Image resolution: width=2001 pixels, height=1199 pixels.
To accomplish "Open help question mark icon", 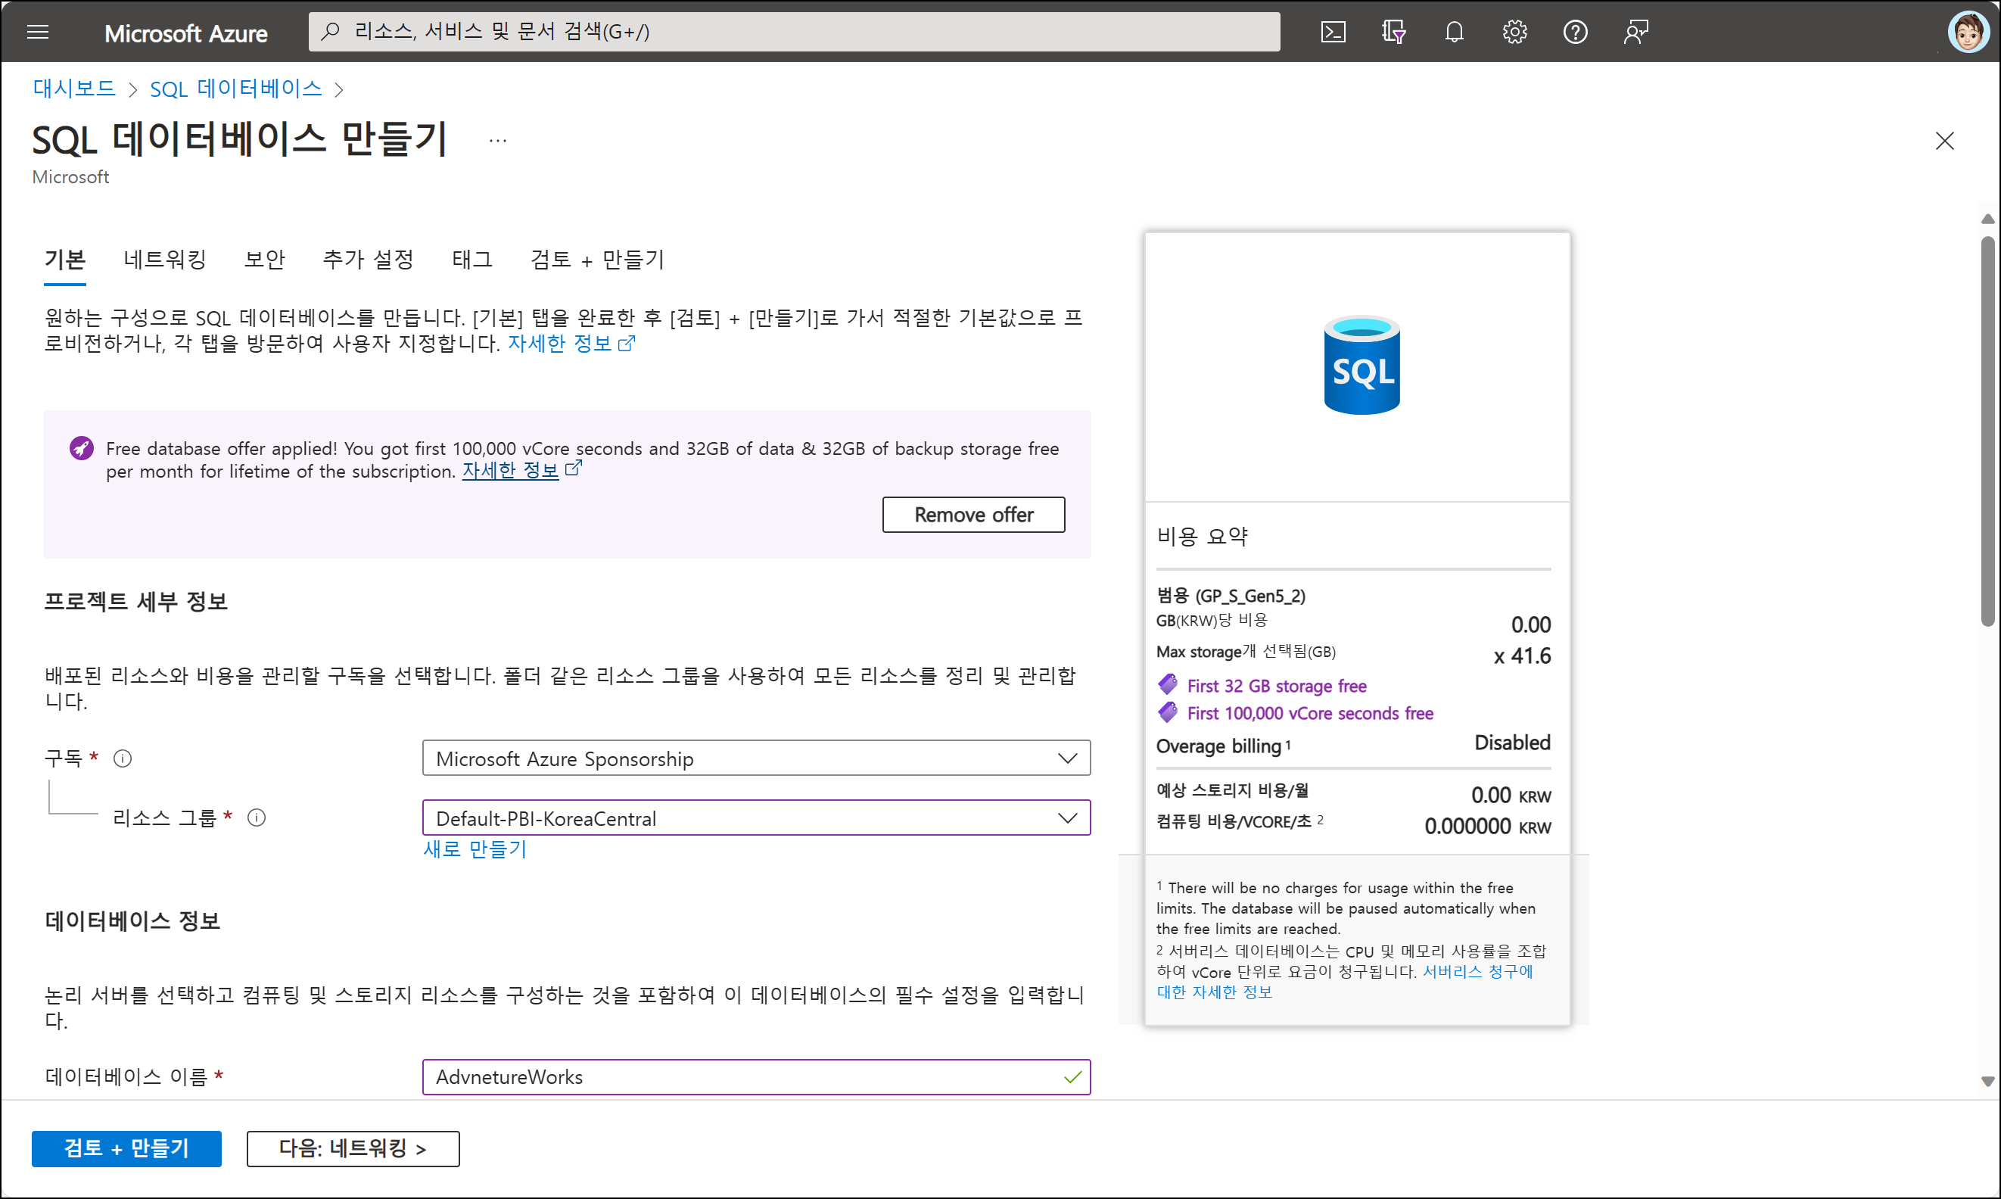I will click(x=1575, y=32).
